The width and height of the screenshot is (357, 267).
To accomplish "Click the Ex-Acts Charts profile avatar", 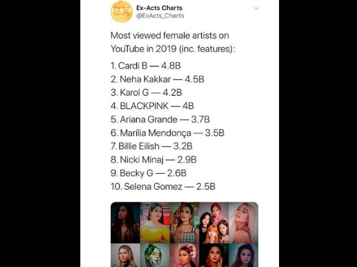I will tap(122, 12).
